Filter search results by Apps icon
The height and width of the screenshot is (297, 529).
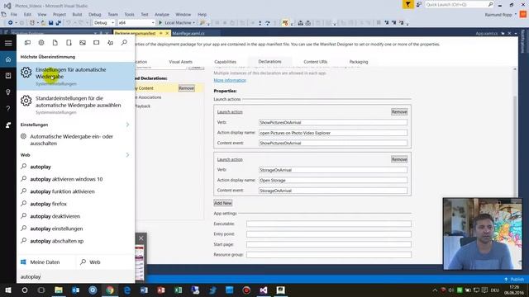pyautogui.click(x=27, y=43)
